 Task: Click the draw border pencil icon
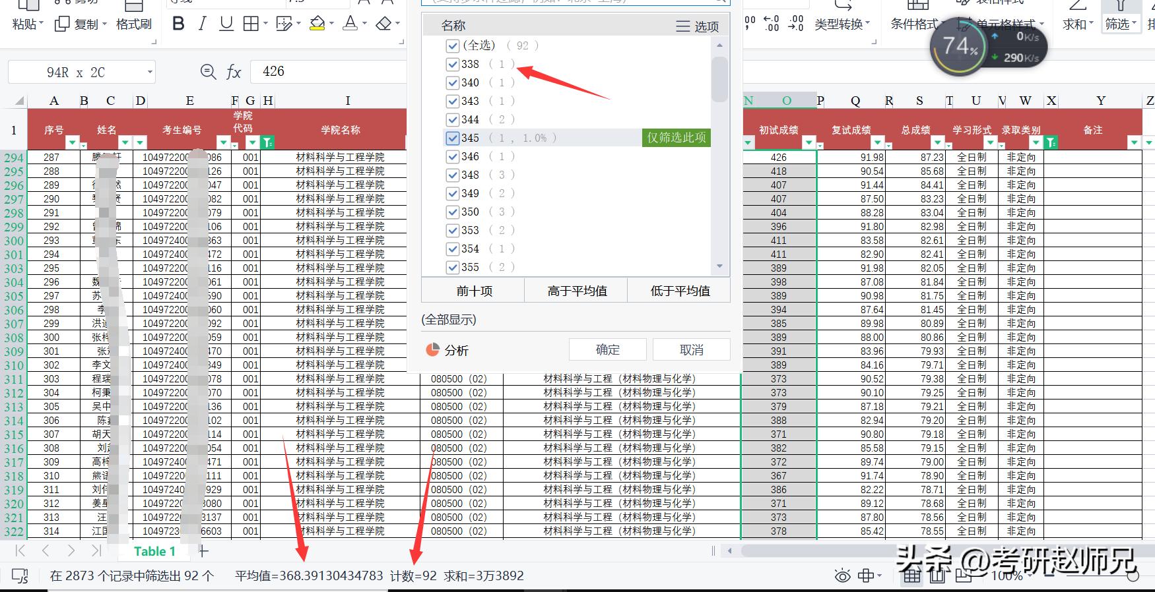[284, 24]
